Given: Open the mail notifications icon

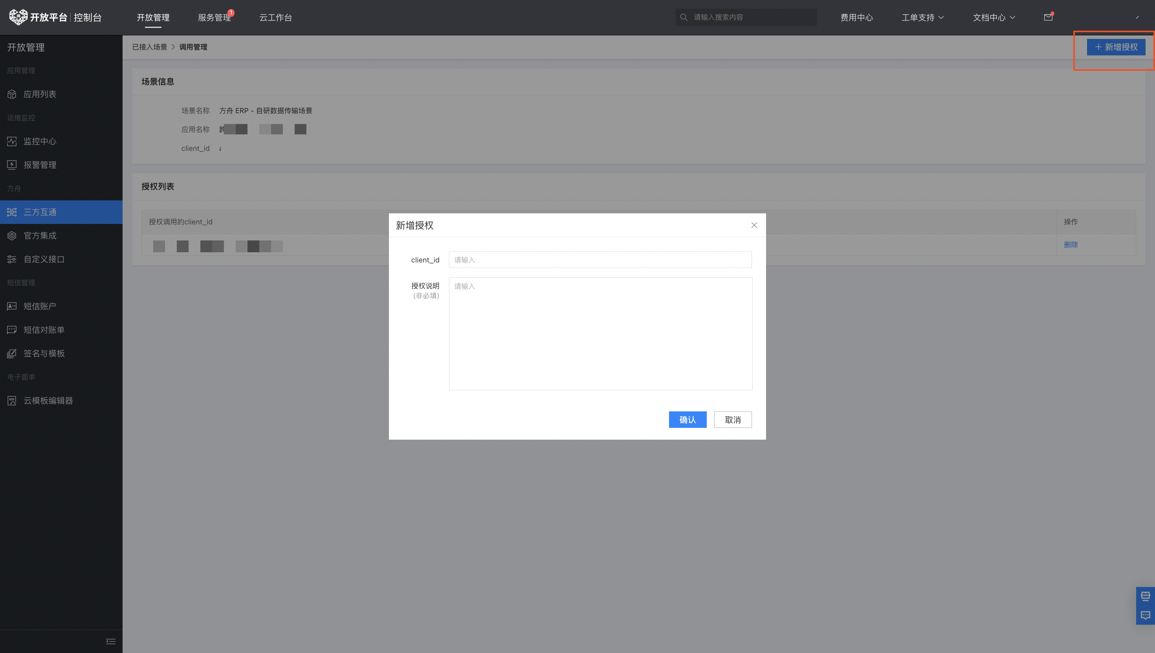Looking at the screenshot, I should pyautogui.click(x=1048, y=18).
